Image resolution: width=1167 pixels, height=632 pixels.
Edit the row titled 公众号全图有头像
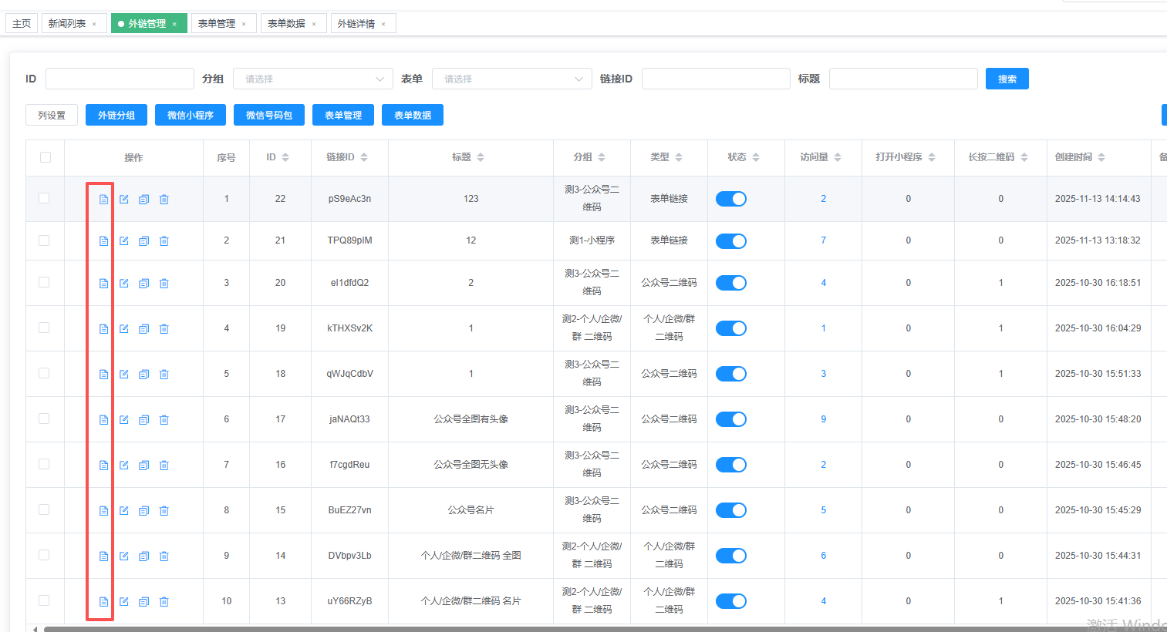[123, 420]
